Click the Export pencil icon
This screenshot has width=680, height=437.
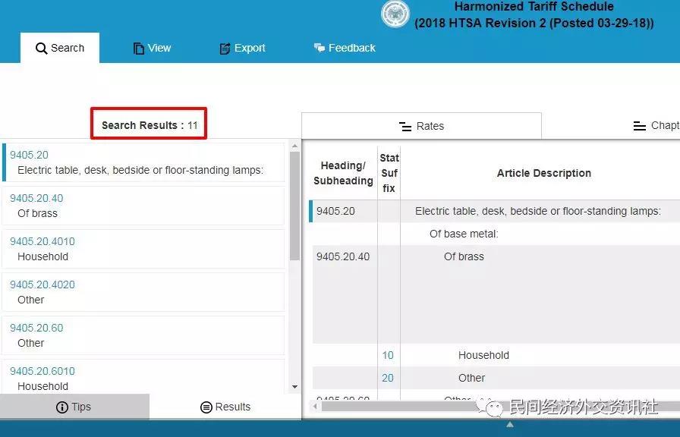[225, 48]
